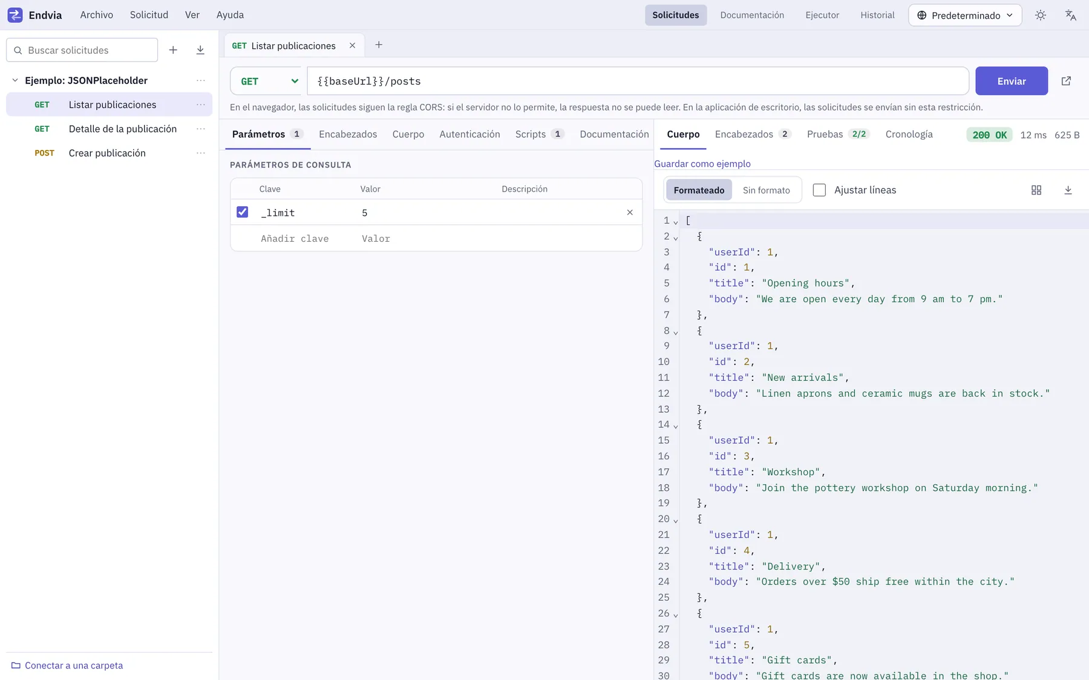This screenshot has height=680, width=1089.
Task: Open request in external window icon
Action: [x=1066, y=81]
